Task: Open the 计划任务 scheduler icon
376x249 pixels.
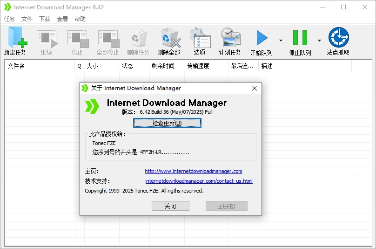Action: tap(230, 37)
